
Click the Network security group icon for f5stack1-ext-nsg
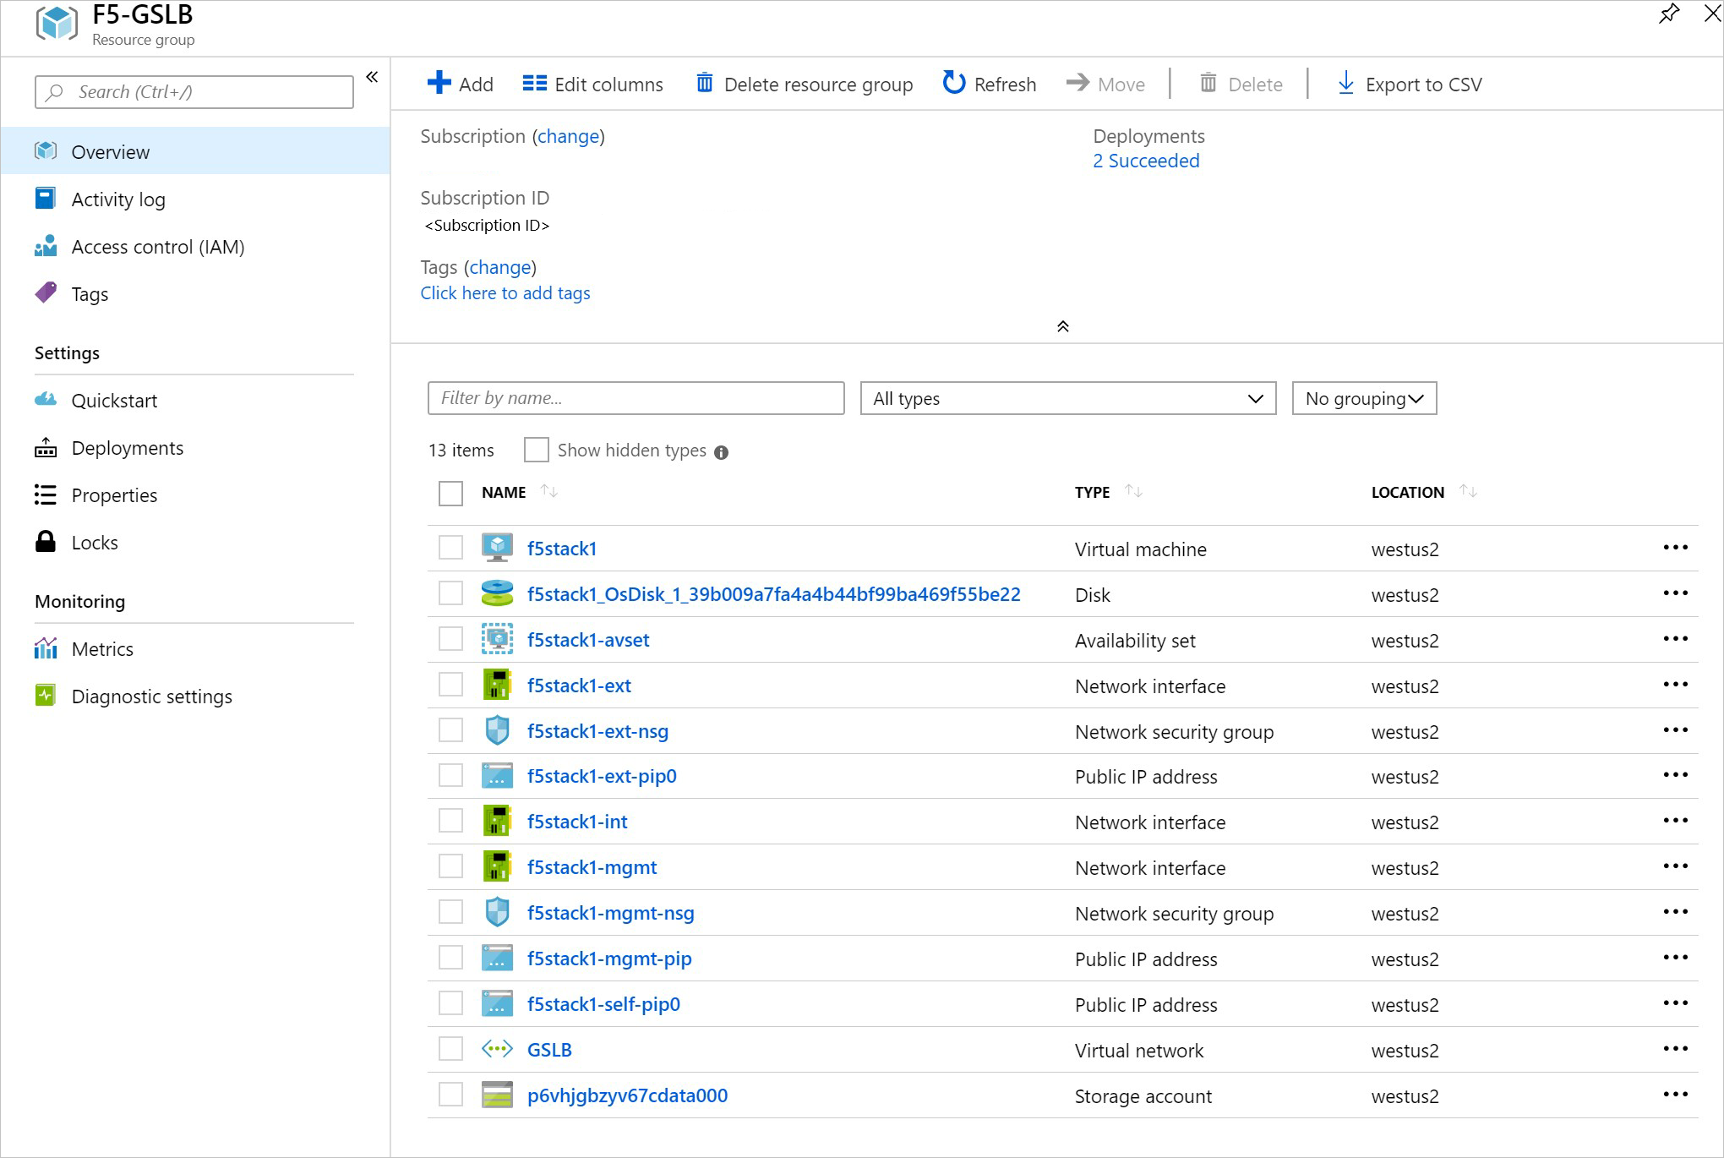tap(498, 730)
